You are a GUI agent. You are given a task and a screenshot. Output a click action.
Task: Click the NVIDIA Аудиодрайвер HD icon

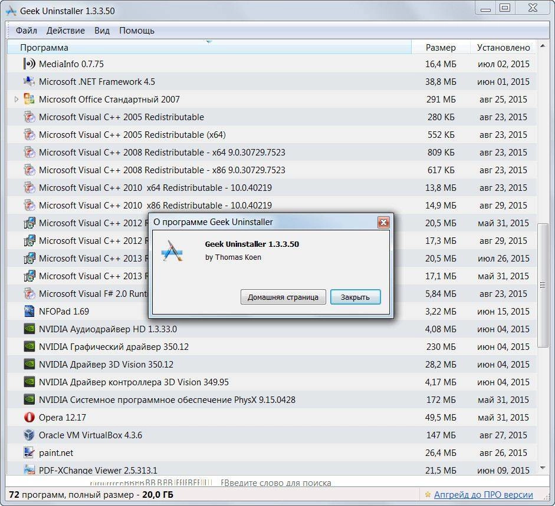tap(29, 329)
